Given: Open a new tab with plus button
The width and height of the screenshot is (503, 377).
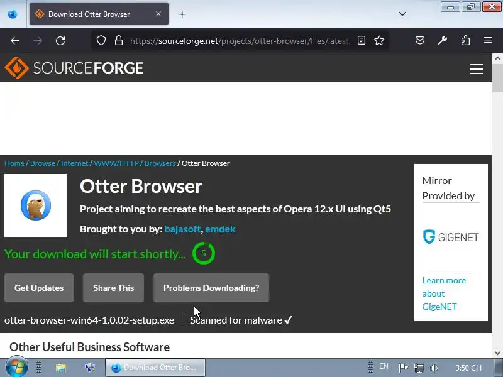Looking at the screenshot, I should 182,14.
